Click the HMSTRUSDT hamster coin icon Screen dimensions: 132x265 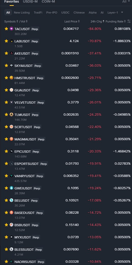click(11, 78)
